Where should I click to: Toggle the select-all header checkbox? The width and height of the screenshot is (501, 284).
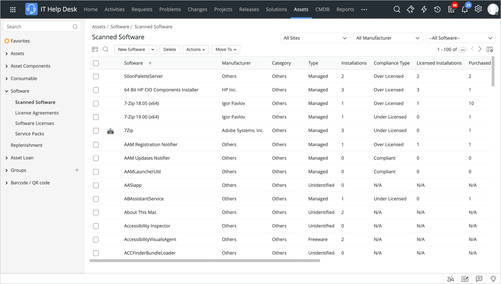(96, 63)
